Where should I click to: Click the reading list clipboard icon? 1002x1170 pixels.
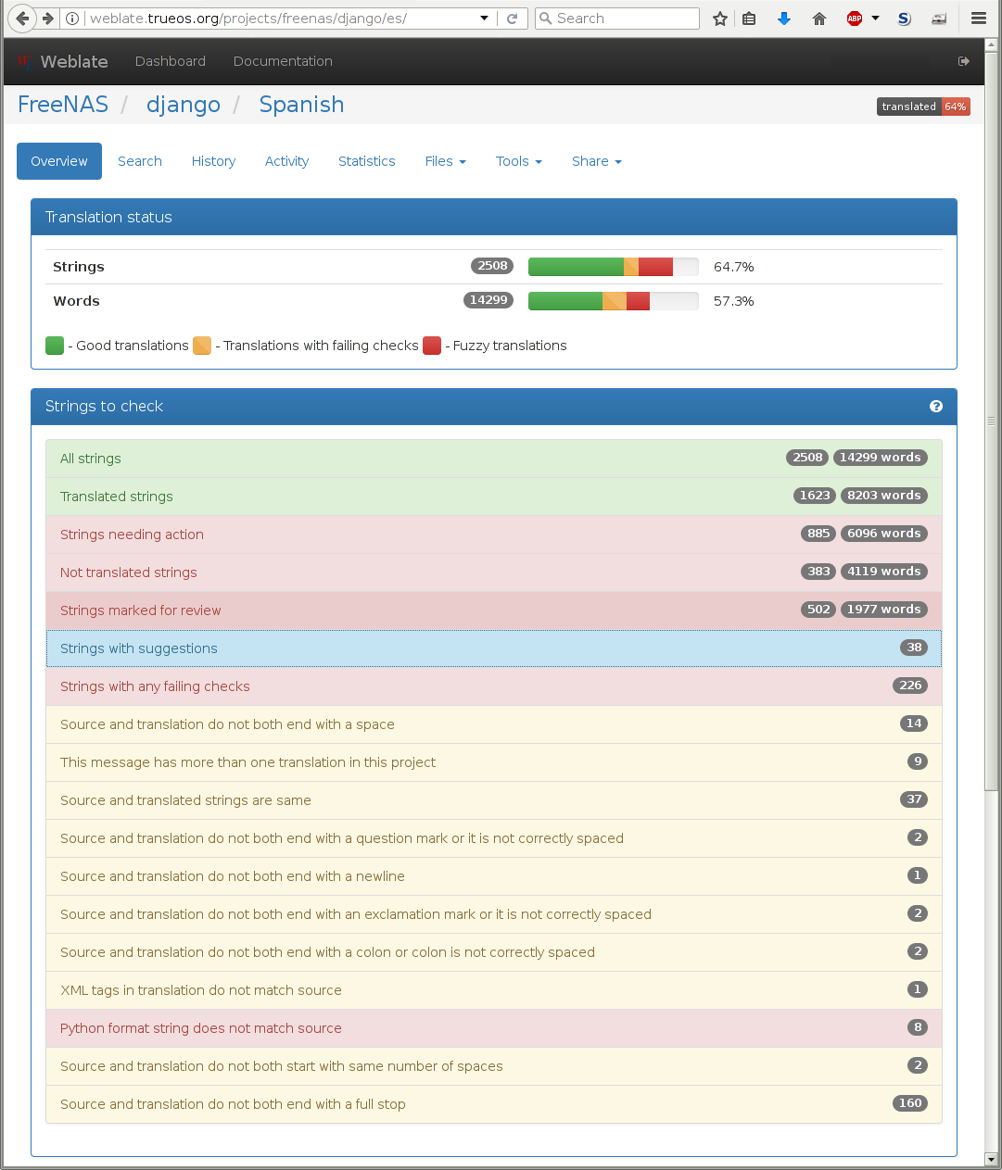[749, 18]
